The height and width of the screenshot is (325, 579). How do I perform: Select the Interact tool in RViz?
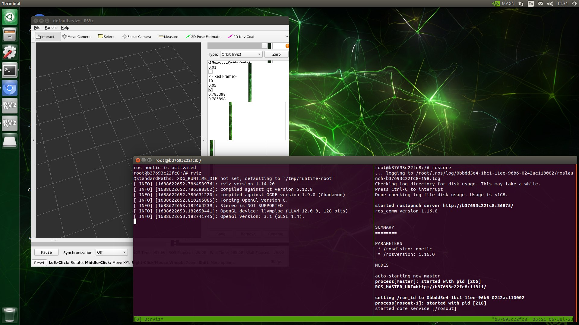tap(48, 37)
